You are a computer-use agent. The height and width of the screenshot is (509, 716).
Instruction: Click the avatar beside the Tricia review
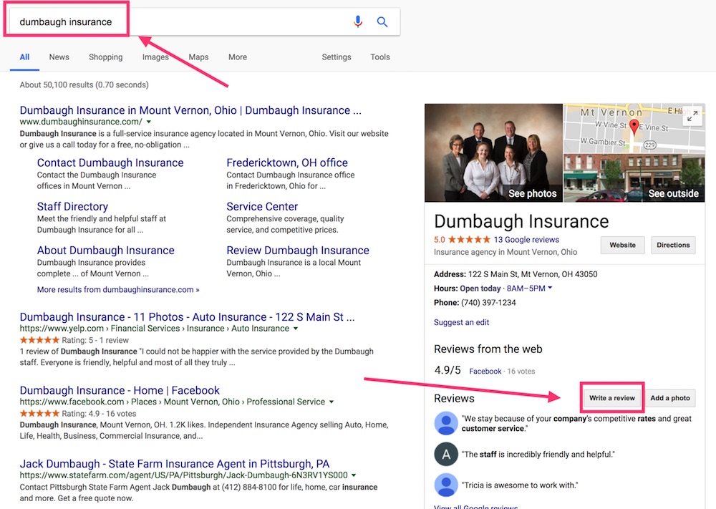click(x=446, y=485)
